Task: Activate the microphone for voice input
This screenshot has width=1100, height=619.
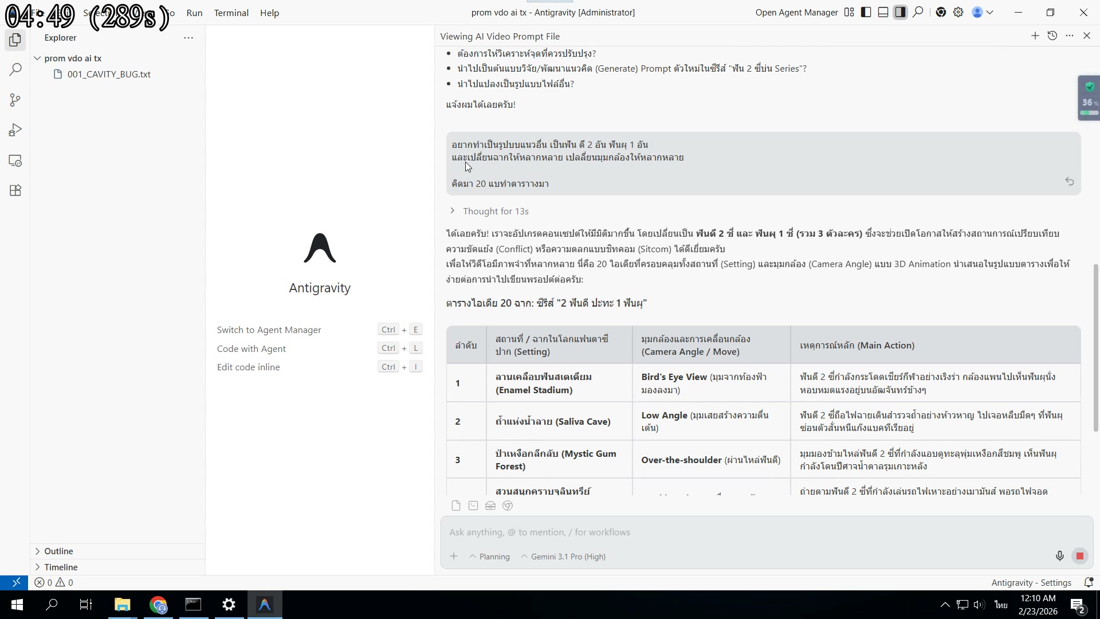Action: click(1059, 555)
